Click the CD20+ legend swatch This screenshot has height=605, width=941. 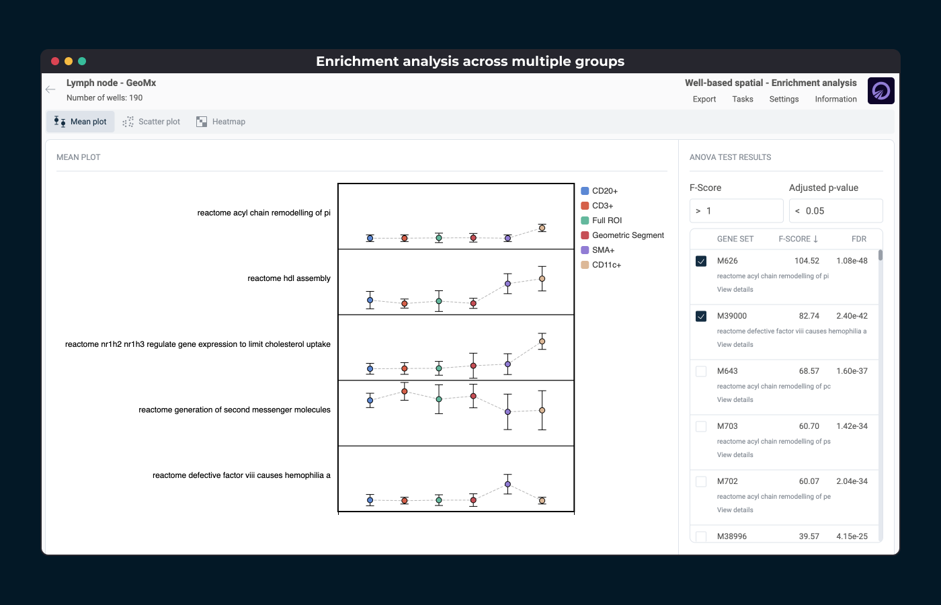(x=585, y=191)
